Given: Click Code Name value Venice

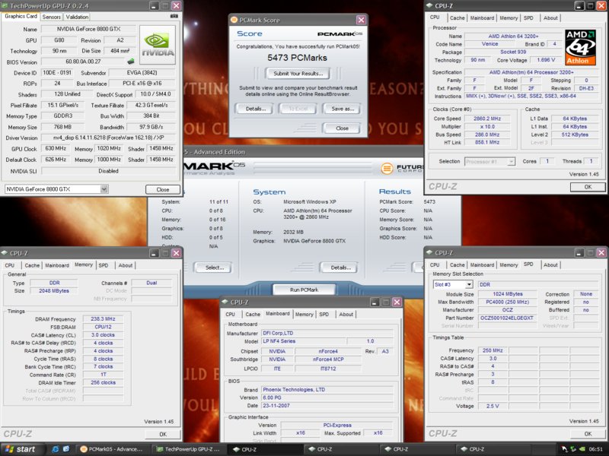Looking at the screenshot, I should click(x=489, y=44).
